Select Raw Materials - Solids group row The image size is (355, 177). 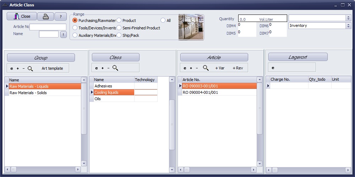(28, 93)
